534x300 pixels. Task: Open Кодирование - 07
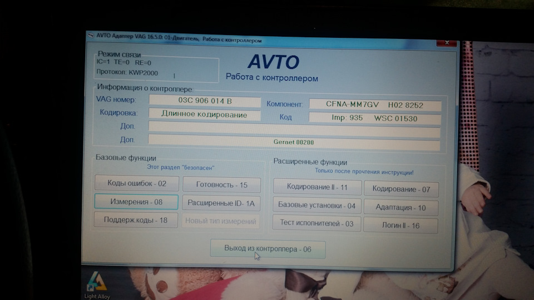[401, 189]
